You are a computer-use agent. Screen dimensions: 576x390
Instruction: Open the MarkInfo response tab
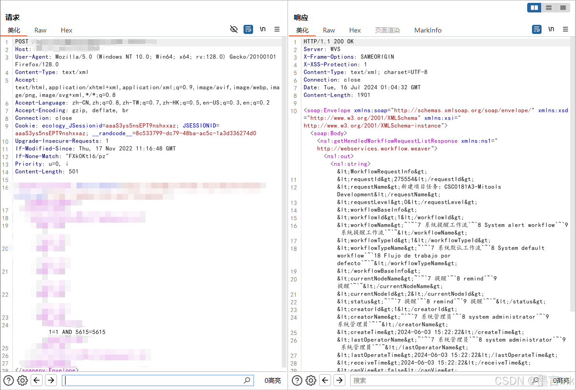(x=428, y=30)
